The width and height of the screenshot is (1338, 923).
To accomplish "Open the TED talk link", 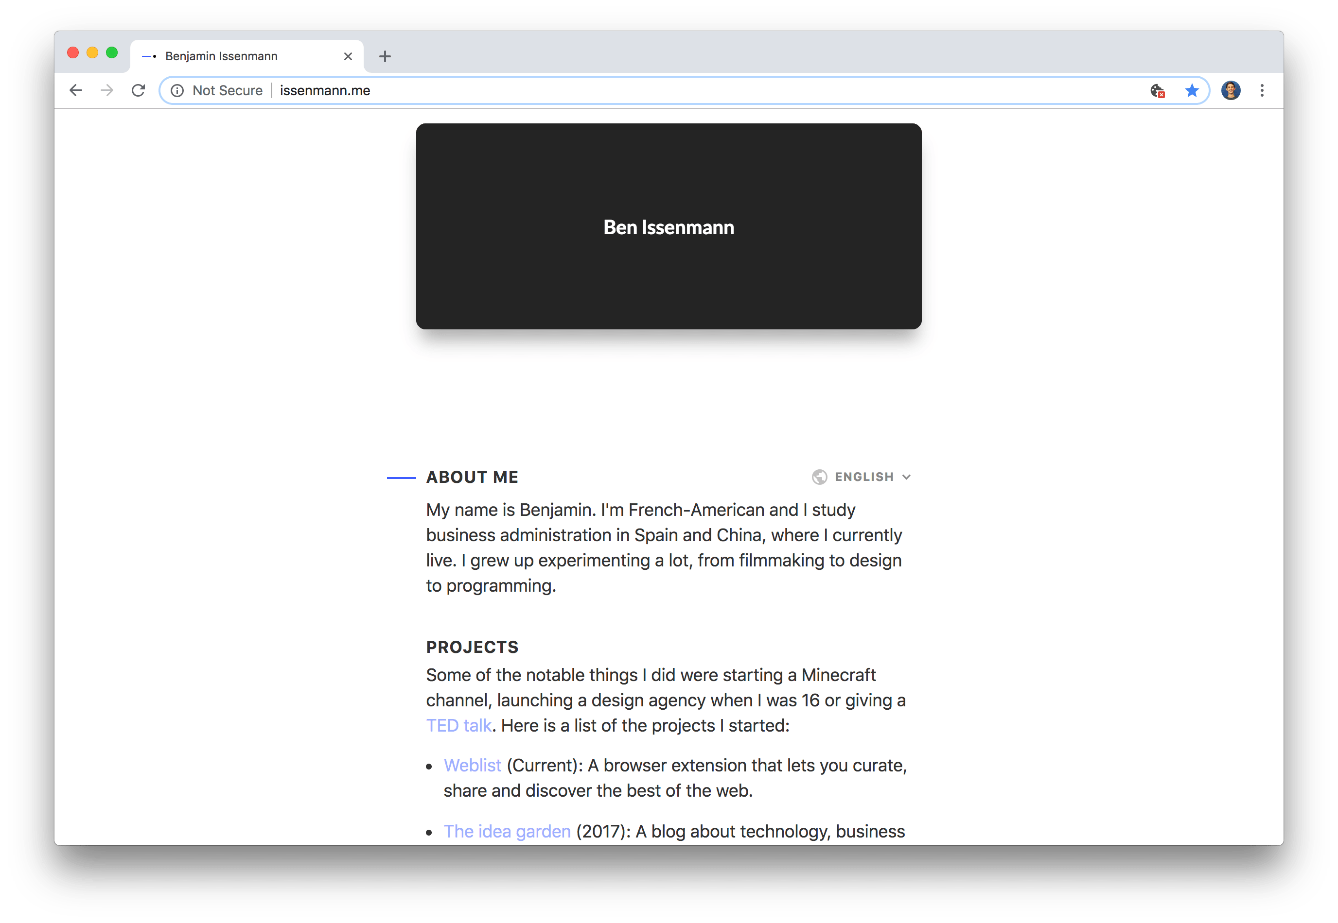I will [459, 725].
